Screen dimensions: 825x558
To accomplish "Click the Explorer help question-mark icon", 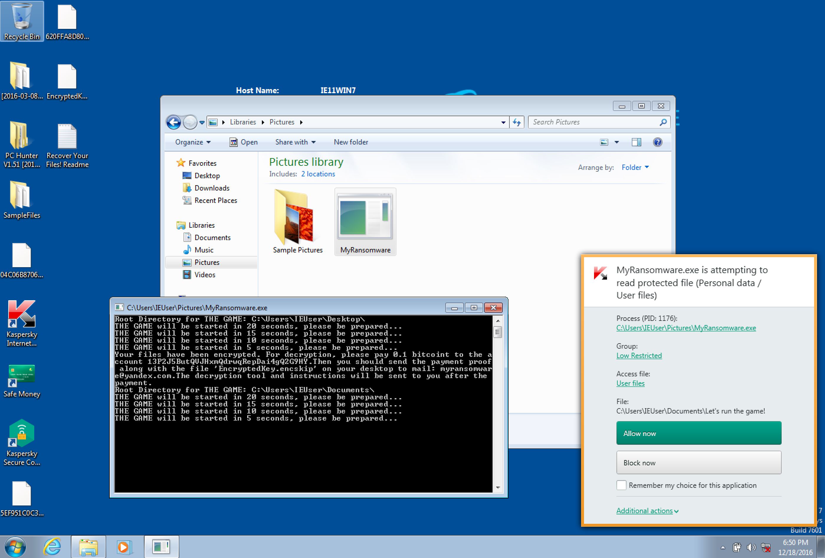I will pyautogui.click(x=657, y=142).
